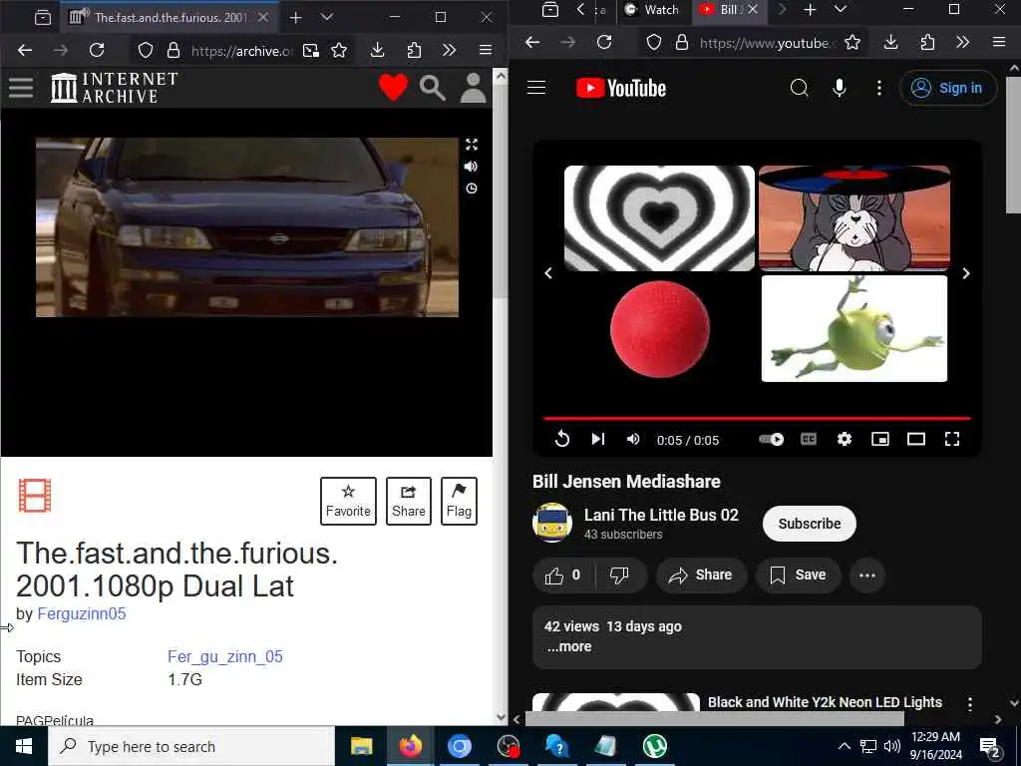The height and width of the screenshot is (766, 1021).
Task: Dislike the Bill Jensen Mediashare video
Action: (619, 575)
